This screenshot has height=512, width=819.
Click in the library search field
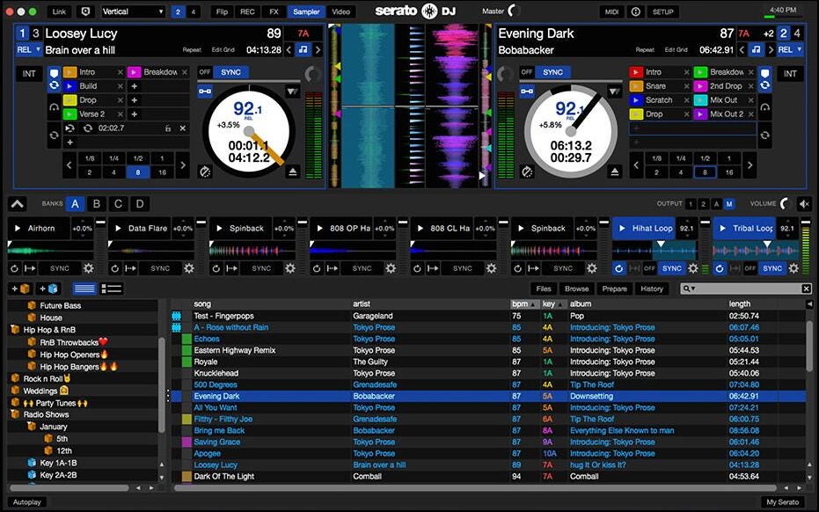(748, 289)
